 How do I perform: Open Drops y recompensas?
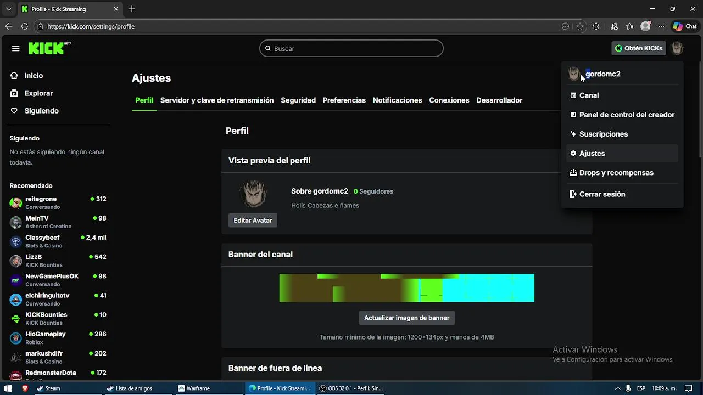click(x=622, y=173)
